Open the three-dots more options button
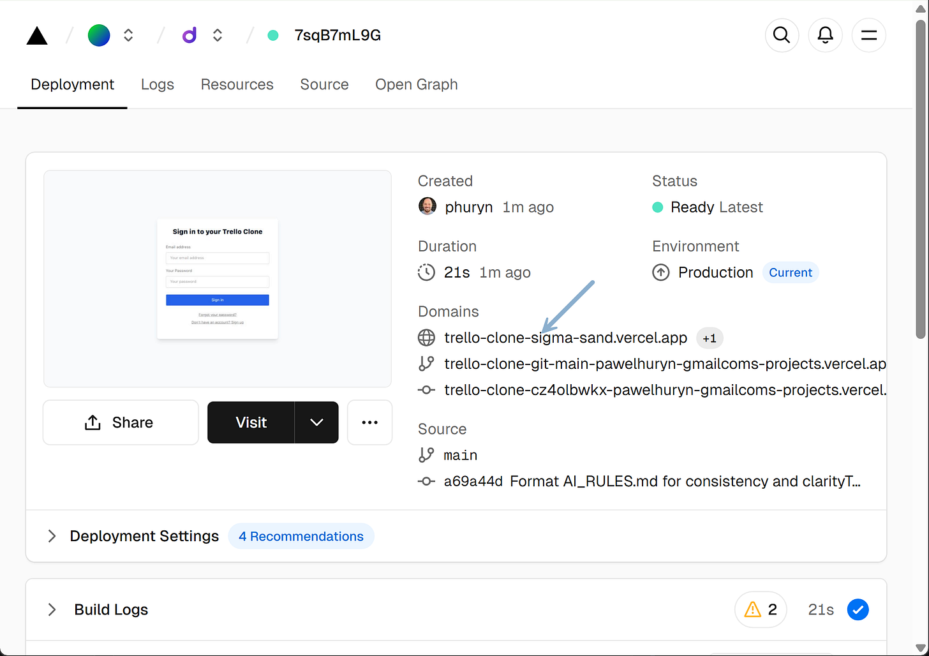This screenshot has width=929, height=656. (x=369, y=422)
